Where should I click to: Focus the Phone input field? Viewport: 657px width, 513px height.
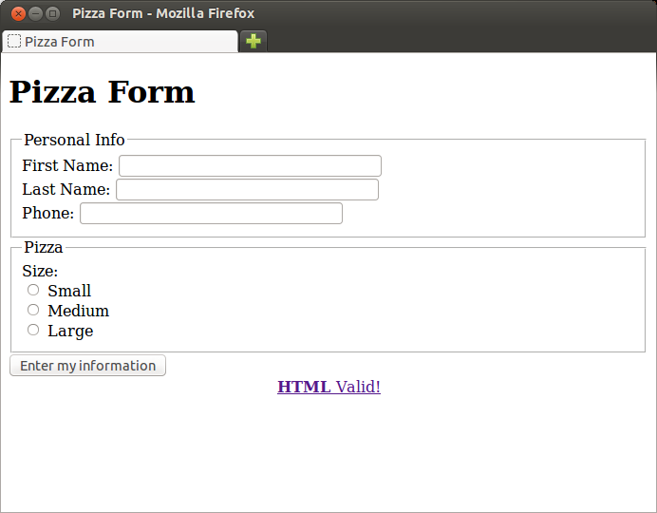(x=211, y=214)
